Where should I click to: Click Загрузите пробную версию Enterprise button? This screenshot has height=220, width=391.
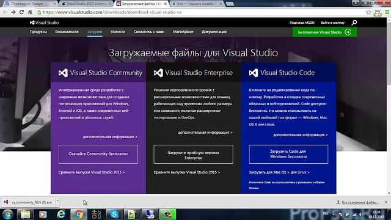click(x=194, y=154)
